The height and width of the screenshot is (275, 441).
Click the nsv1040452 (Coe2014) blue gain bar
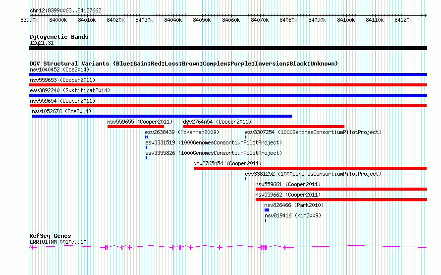point(228,74)
